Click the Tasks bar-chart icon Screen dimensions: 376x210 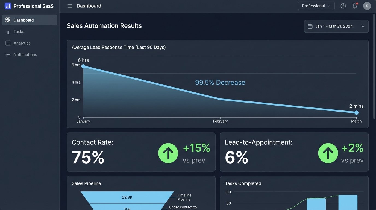[8, 31]
